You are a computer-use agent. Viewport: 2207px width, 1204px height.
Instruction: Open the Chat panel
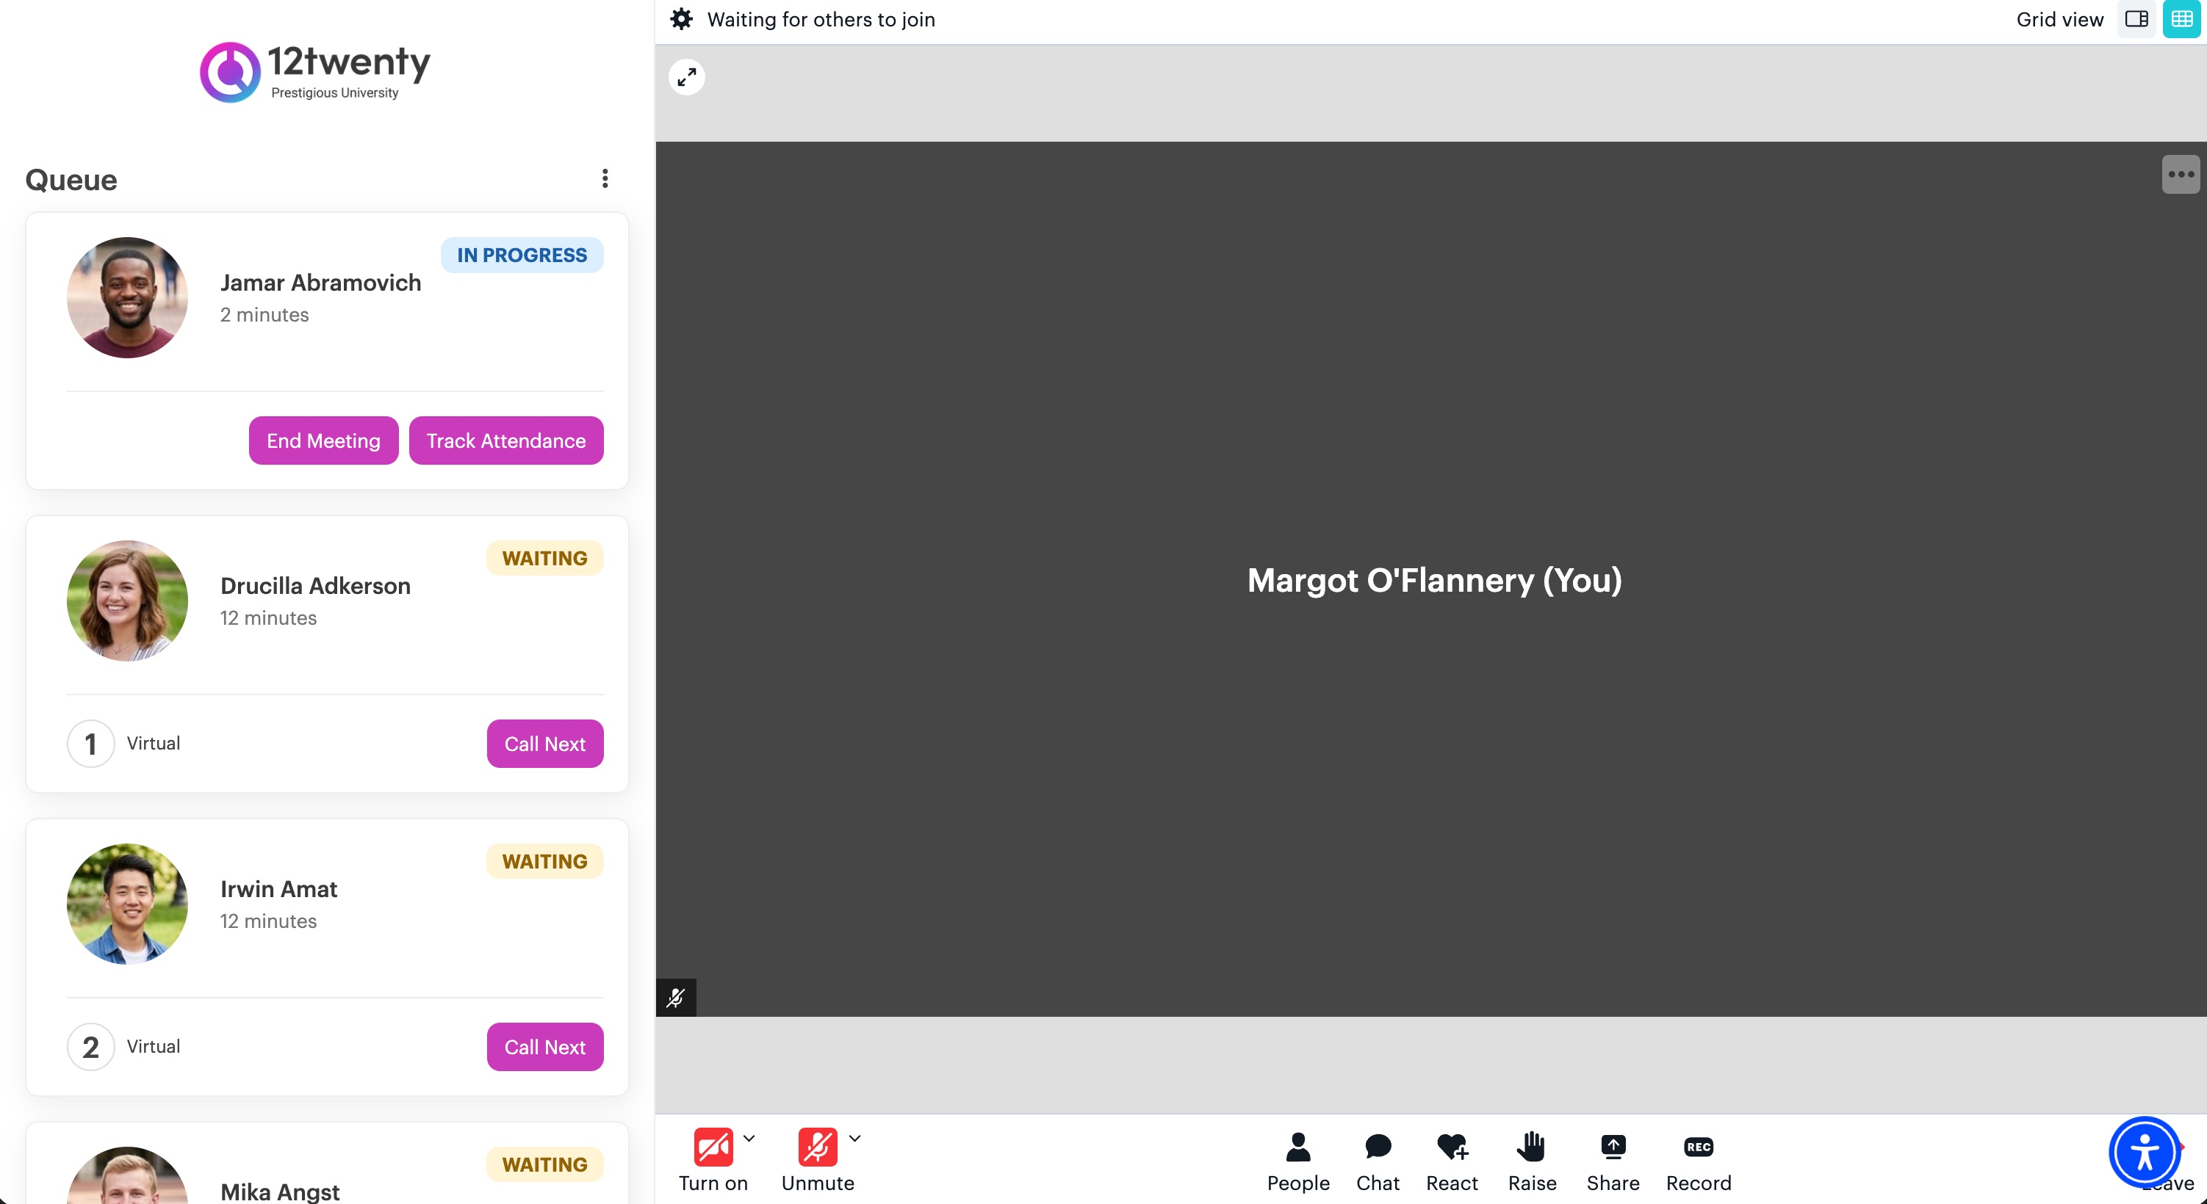point(1378,1161)
